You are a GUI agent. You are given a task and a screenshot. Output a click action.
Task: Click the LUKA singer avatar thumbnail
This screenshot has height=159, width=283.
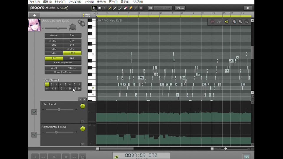[x=34, y=25]
